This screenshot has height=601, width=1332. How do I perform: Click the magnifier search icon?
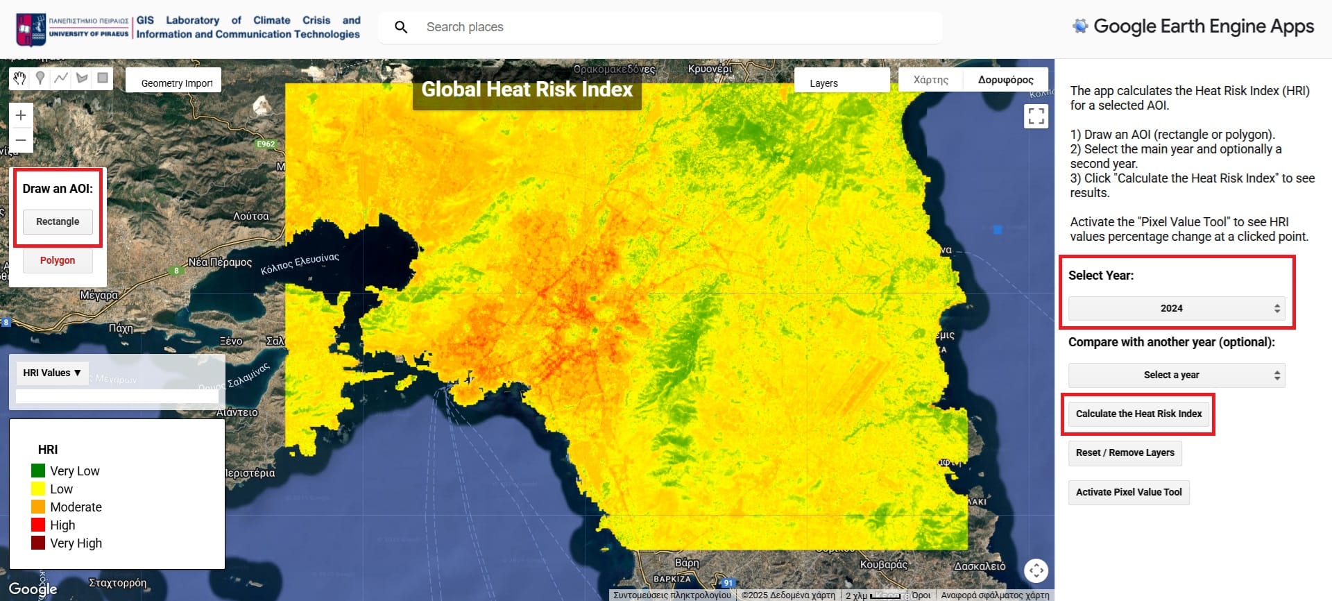(x=401, y=27)
